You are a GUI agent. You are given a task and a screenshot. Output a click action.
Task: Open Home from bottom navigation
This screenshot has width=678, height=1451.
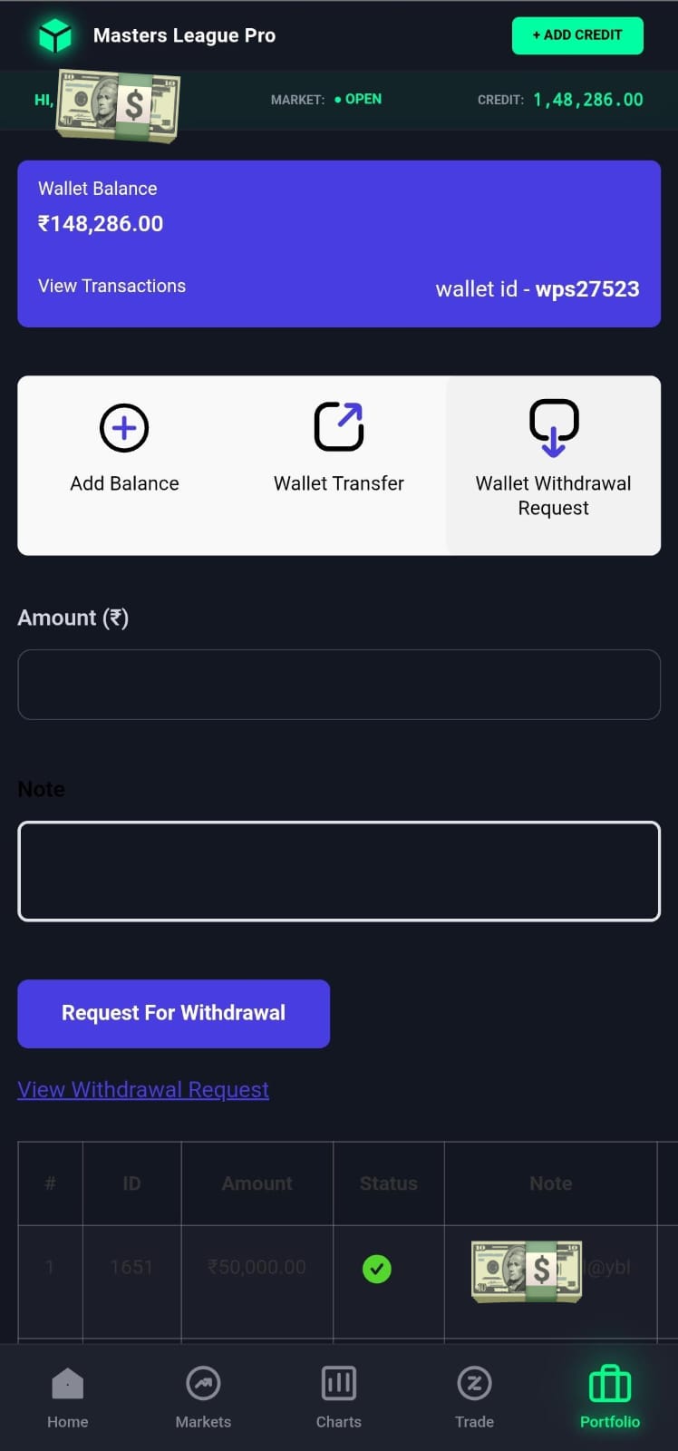(x=68, y=1397)
